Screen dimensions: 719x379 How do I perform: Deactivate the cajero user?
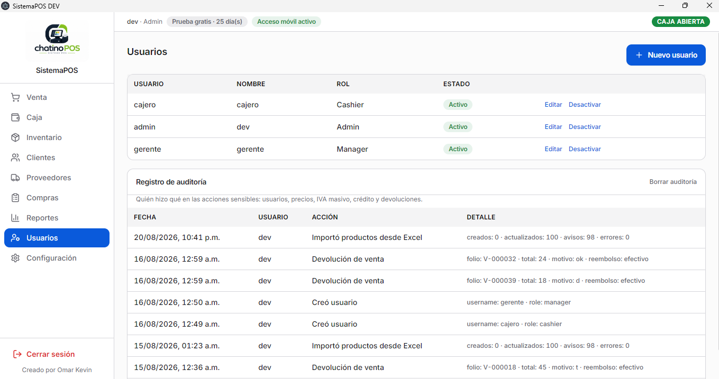click(x=585, y=105)
